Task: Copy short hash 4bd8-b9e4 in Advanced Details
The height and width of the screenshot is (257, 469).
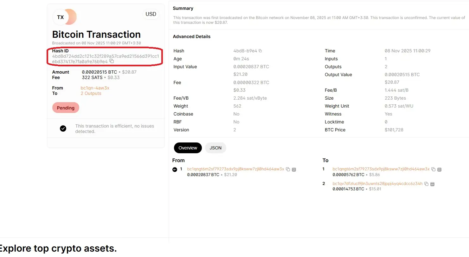Action: point(260,51)
